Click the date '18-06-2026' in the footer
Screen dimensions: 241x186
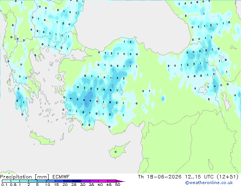point(164,177)
